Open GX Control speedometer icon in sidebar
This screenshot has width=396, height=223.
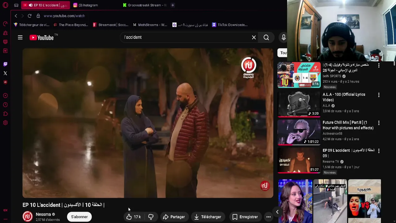[5, 24]
